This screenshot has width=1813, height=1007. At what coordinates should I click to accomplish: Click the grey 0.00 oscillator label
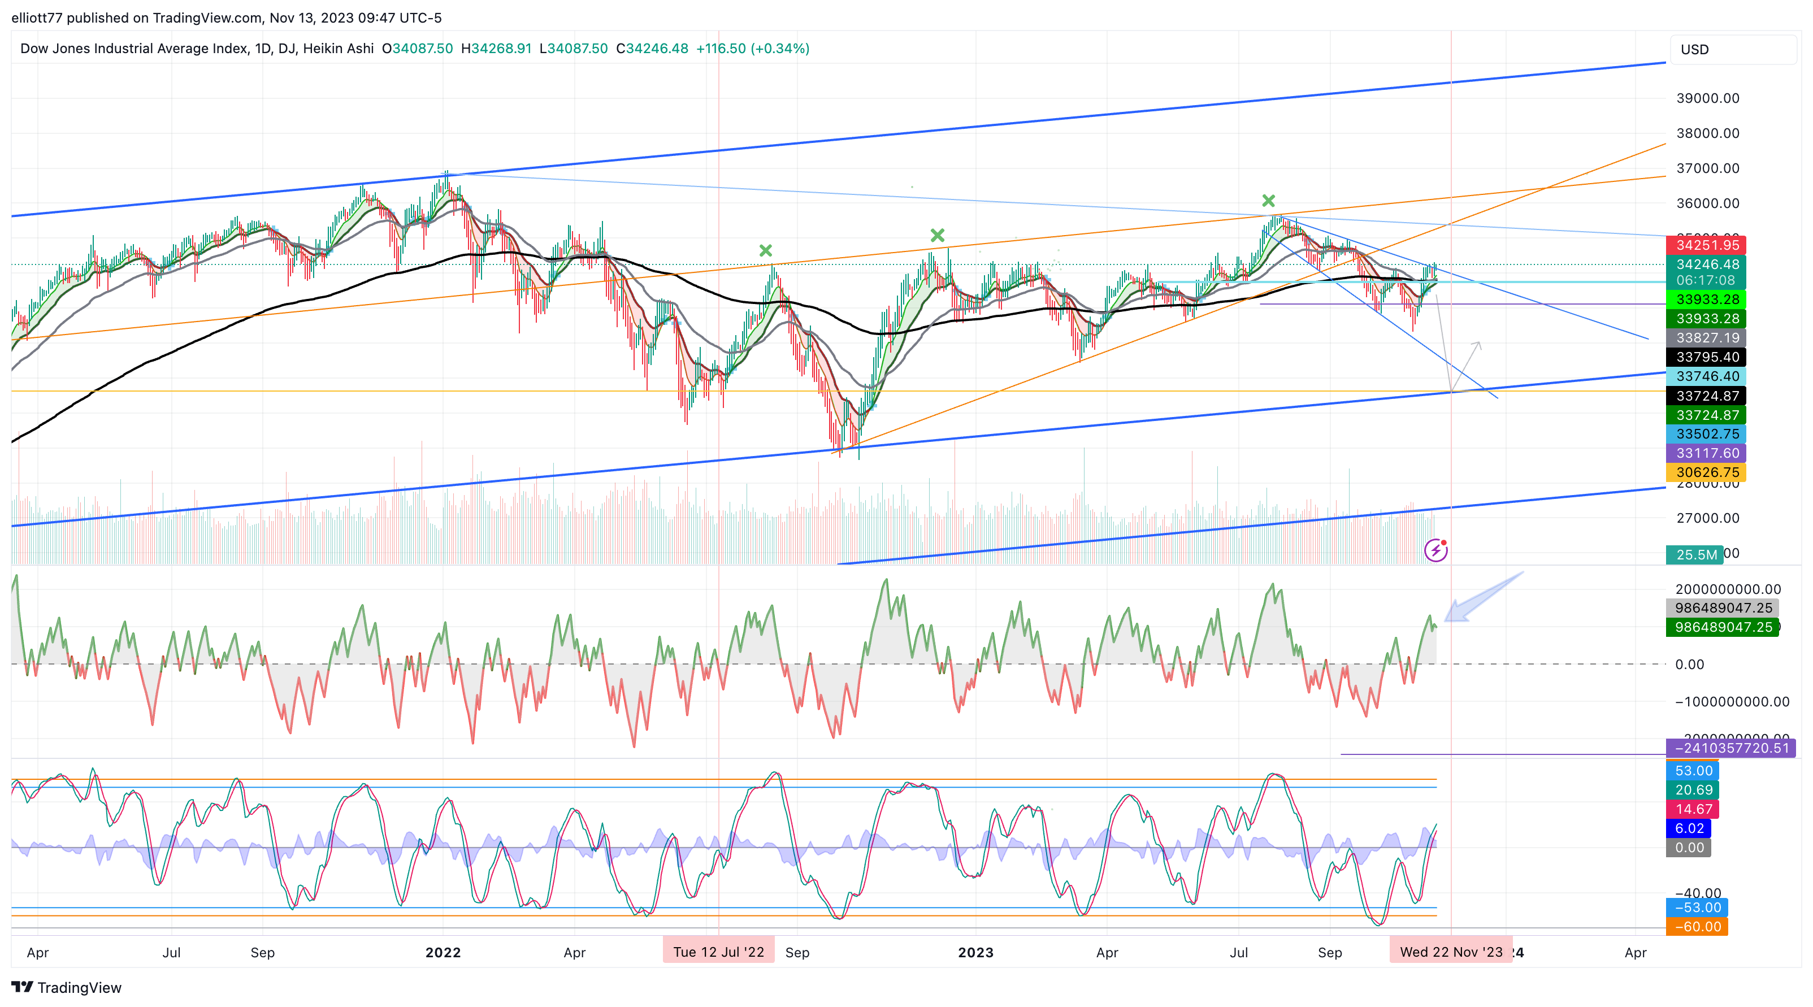point(1689,848)
